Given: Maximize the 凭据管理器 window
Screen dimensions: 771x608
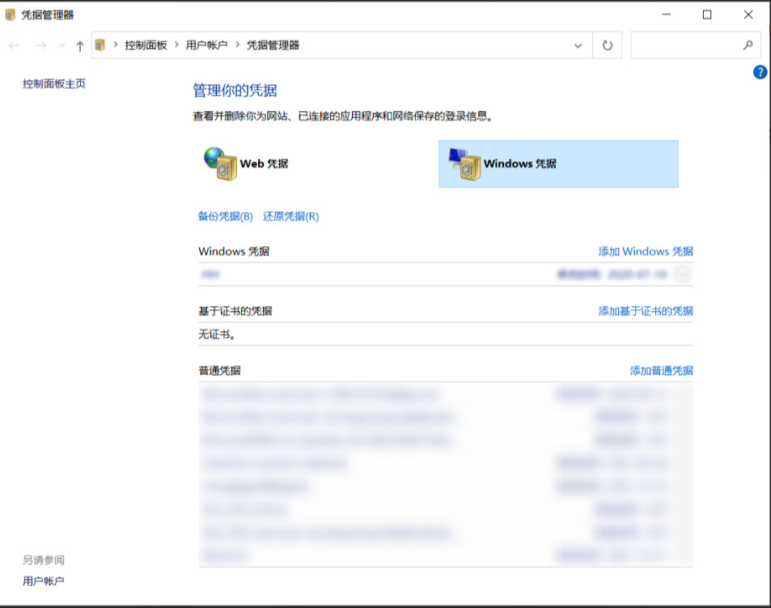Looking at the screenshot, I should point(707,15).
